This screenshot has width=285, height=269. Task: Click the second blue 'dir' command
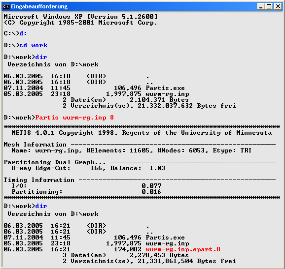pyautogui.click(x=41, y=206)
